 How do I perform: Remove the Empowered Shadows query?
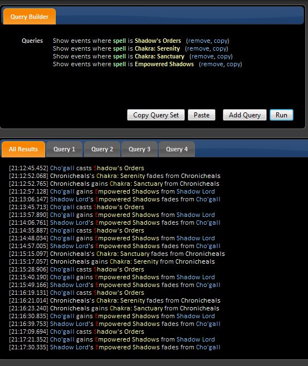pyautogui.click(x=212, y=64)
